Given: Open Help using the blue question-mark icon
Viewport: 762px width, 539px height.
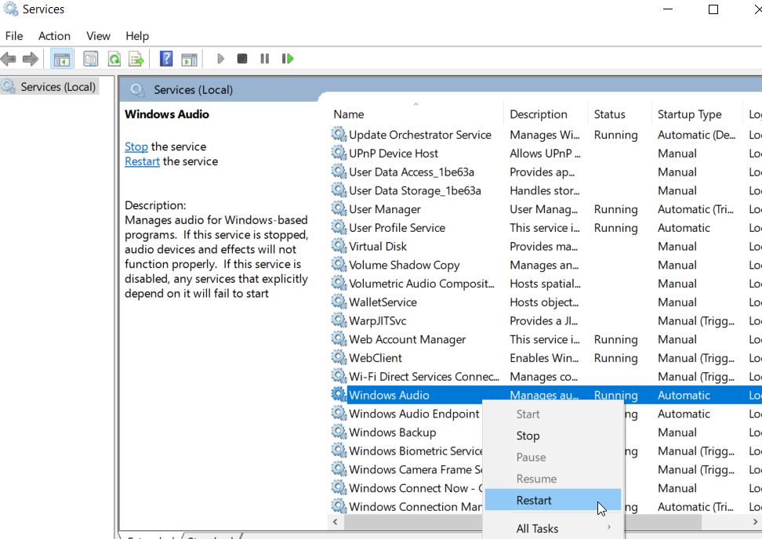Looking at the screenshot, I should tap(166, 59).
